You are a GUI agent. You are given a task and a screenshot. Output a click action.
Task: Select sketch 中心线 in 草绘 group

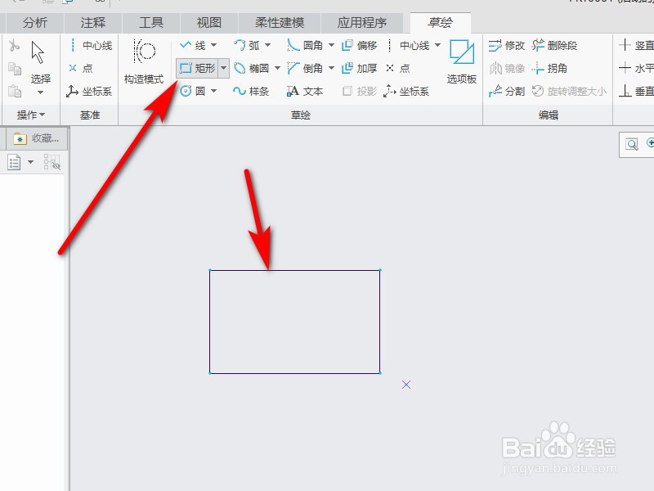(x=409, y=45)
